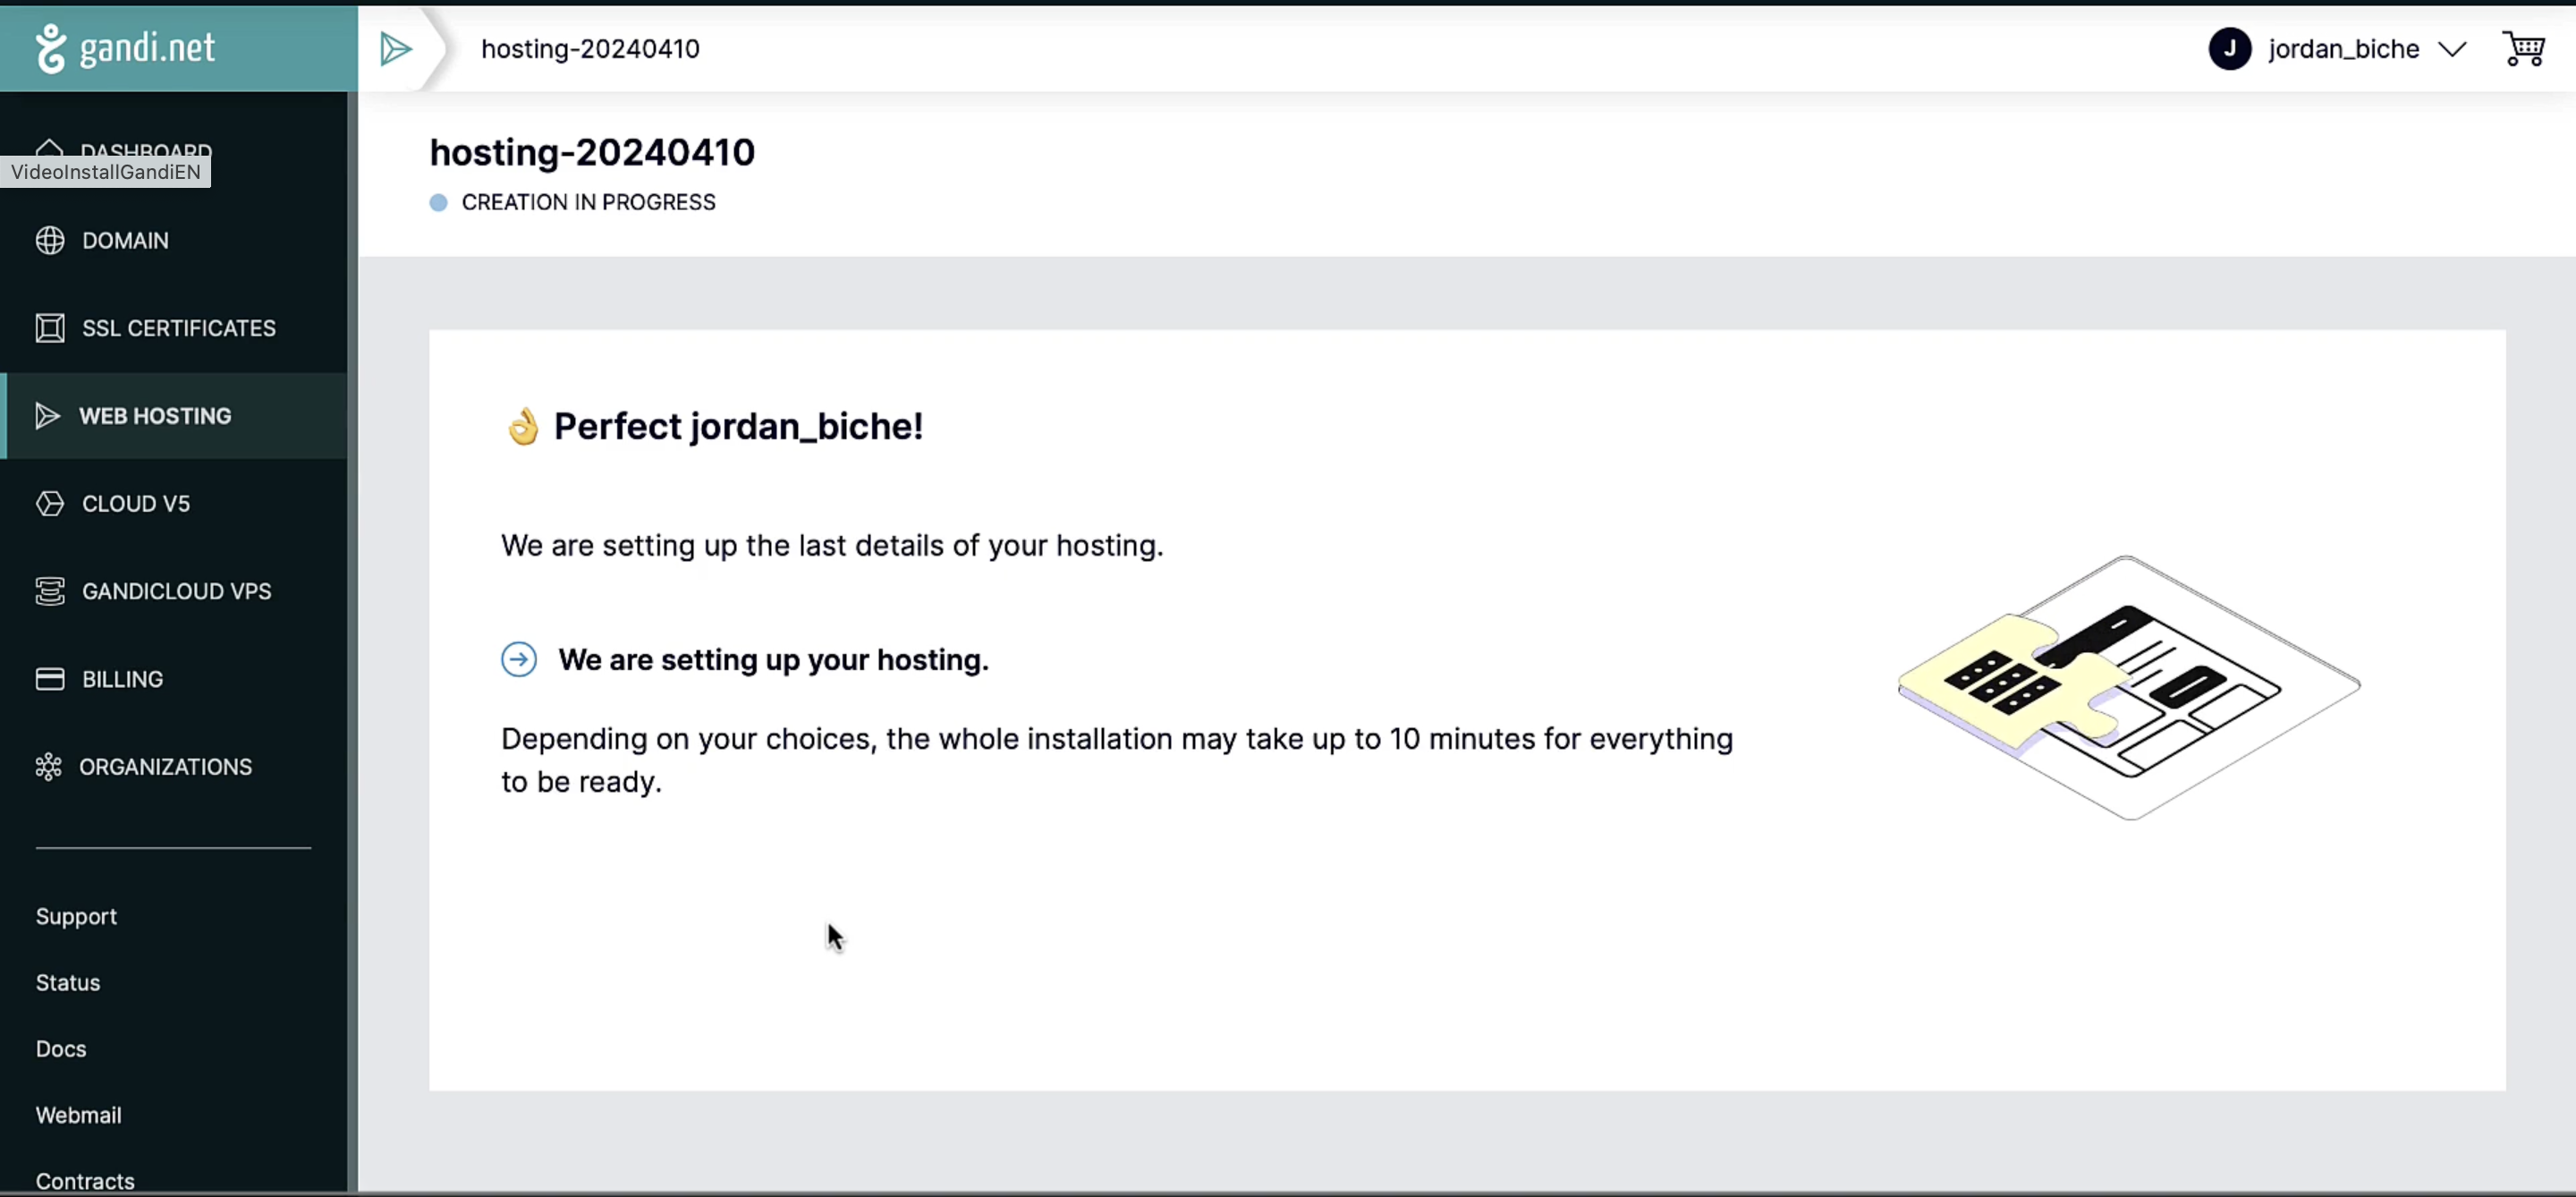Click the globe icon beside Domain
Viewport: 2576px width, 1197px height.
(50, 240)
